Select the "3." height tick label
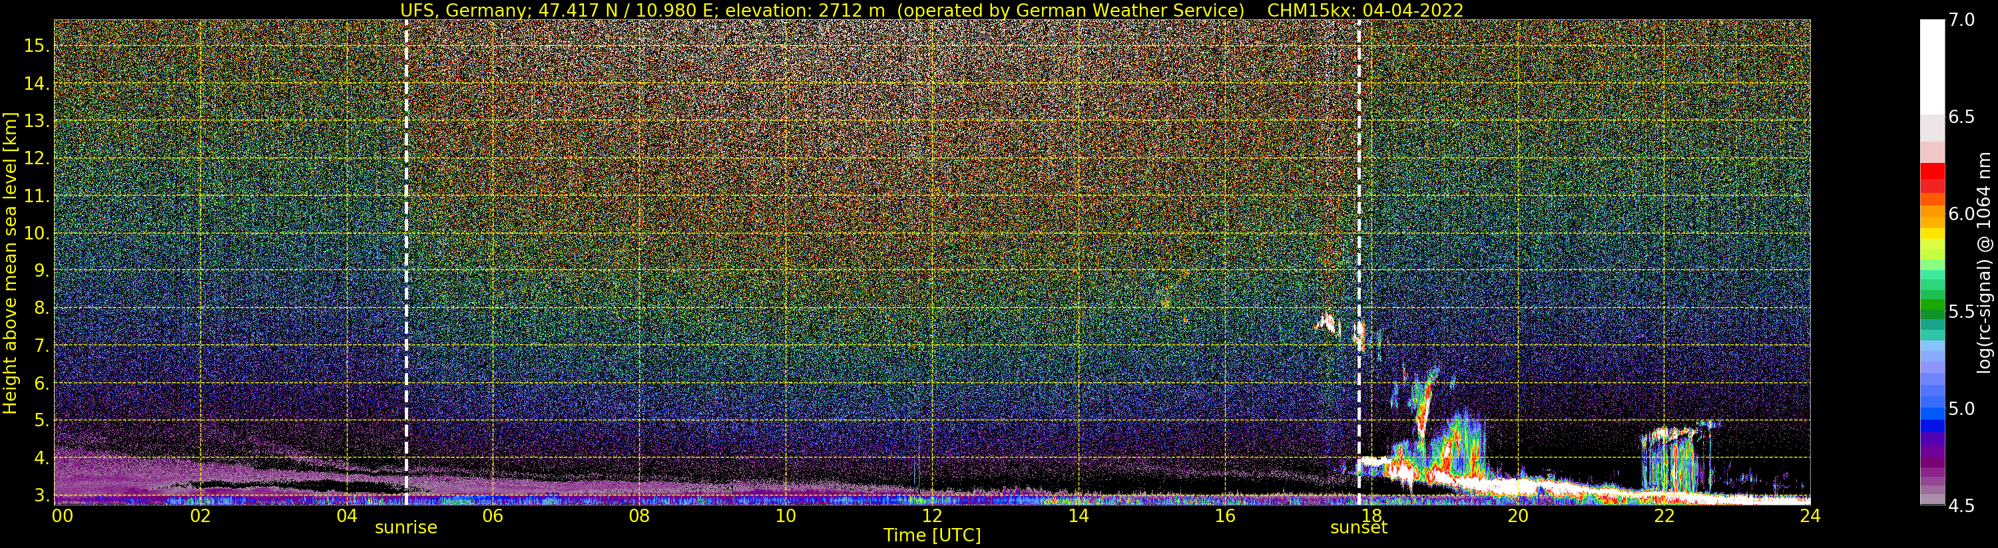 (41, 495)
